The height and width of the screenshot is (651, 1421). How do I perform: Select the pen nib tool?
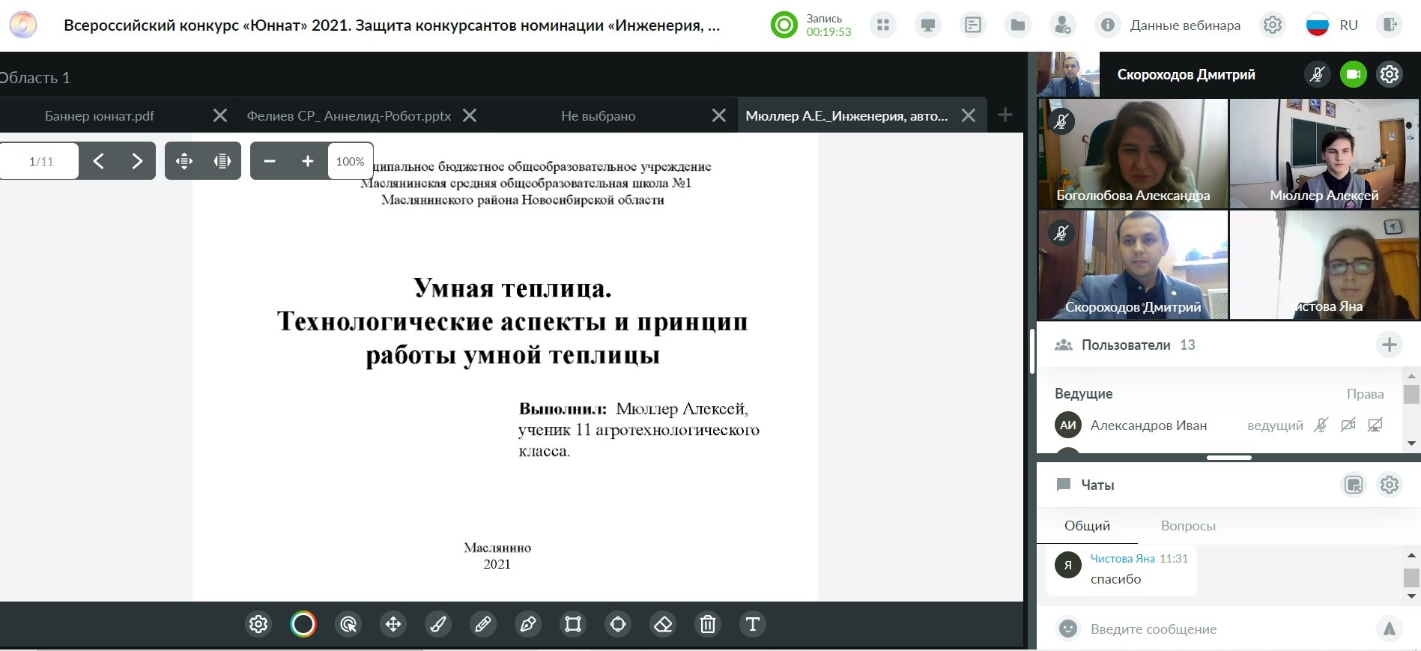coord(528,624)
